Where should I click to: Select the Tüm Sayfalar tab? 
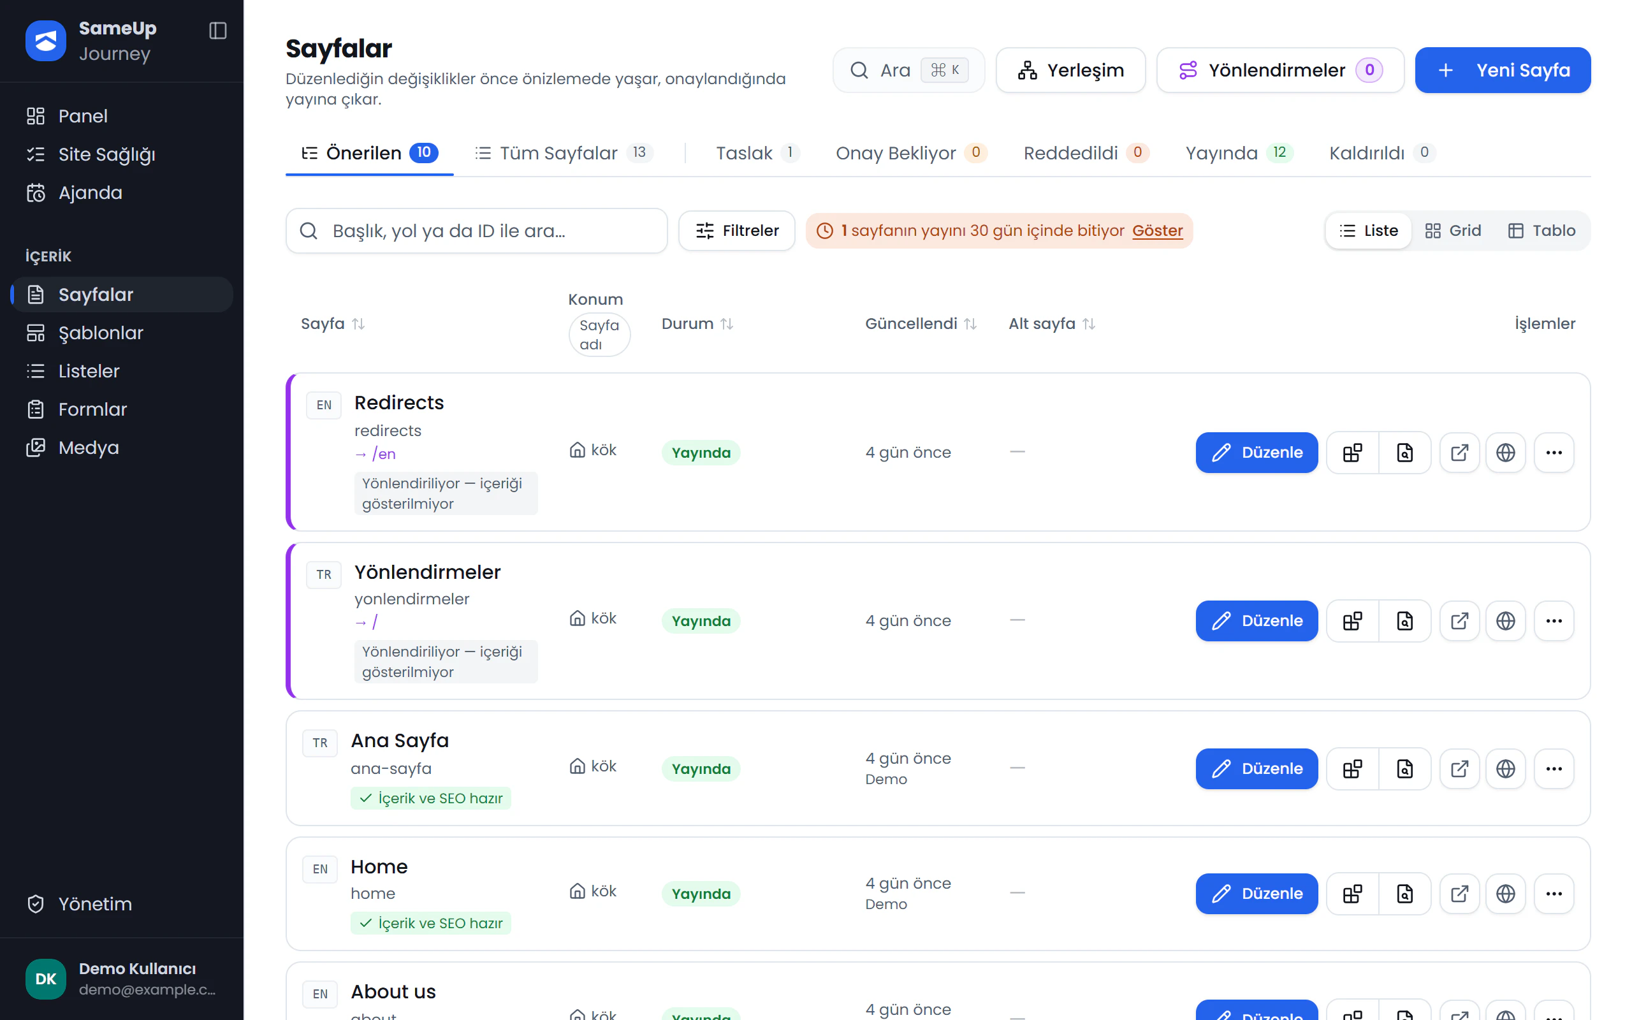tap(564, 153)
